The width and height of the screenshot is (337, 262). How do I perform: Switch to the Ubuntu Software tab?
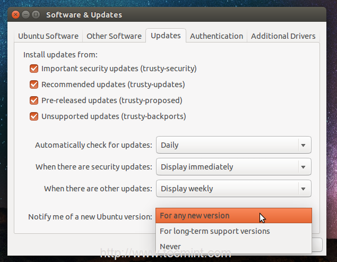click(x=48, y=36)
